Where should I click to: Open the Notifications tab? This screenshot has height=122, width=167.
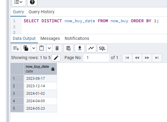coord(77,38)
